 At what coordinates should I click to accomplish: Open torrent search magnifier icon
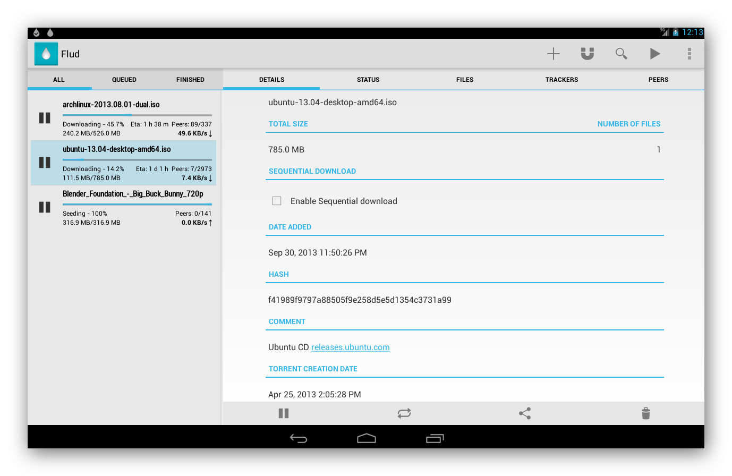[x=622, y=54]
